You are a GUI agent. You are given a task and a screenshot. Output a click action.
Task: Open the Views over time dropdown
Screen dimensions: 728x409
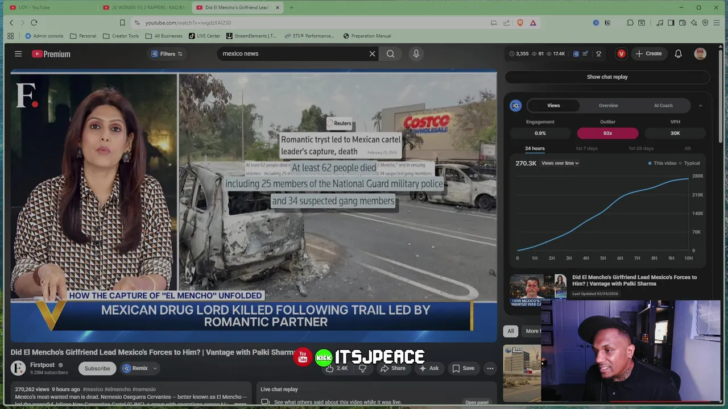pos(560,163)
